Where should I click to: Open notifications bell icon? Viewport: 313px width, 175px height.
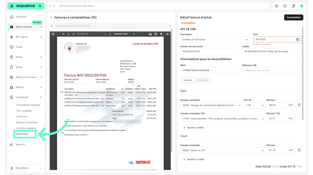(x=293, y=6)
